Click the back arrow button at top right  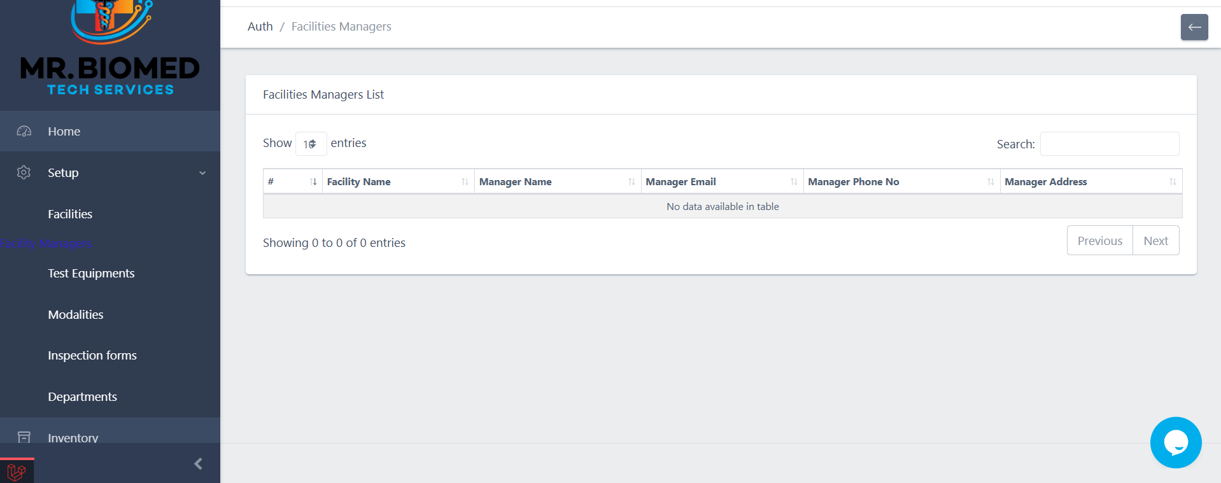(x=1194, y=27)
